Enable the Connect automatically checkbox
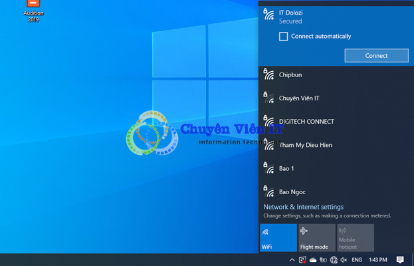414x266 pixels. (x=284, y=37)
